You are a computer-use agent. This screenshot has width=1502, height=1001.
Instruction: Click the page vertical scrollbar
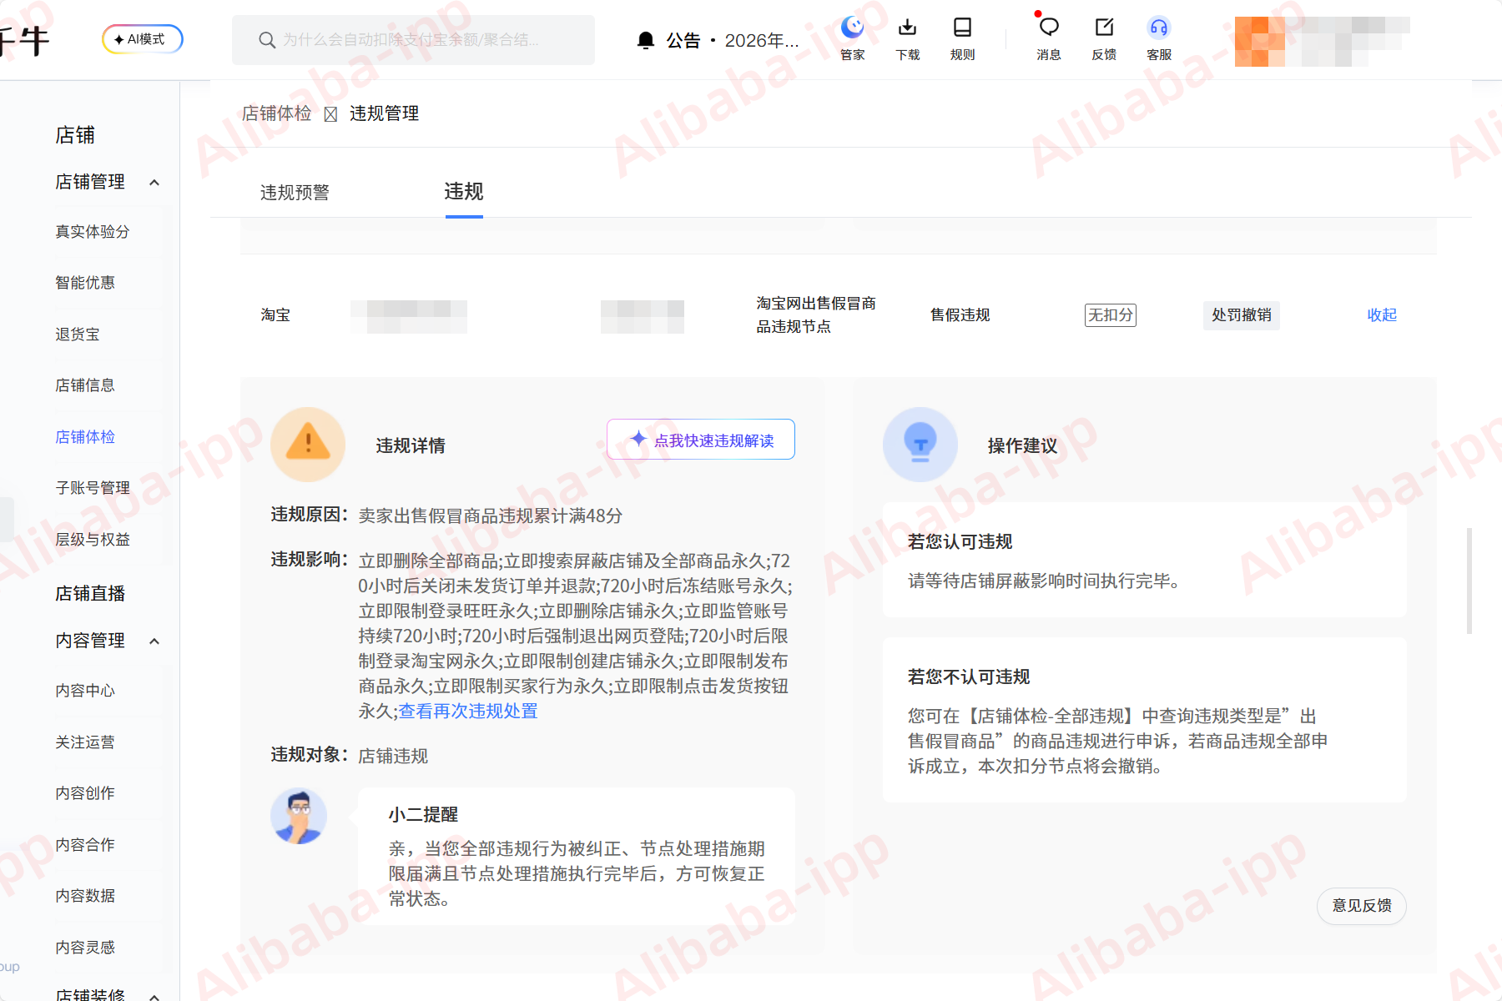tap(1469, 581)
